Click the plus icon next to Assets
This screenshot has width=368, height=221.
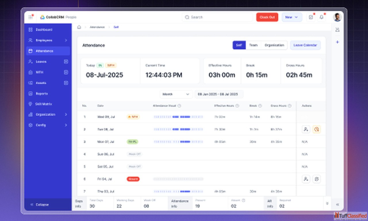coord(66,83)
